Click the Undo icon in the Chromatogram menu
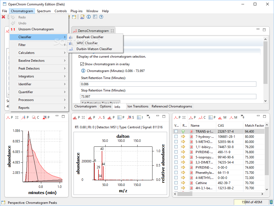Viewport: 274px width, 206px height. 13,23
